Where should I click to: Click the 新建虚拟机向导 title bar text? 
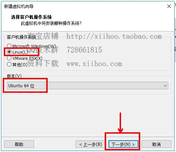coord(19,6)
